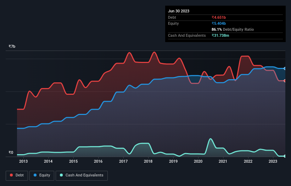Image resolution: width=291 pixels, height=186 pixels.
Task: Select the blue Equity endpoint marker
Action: (x=285, y=69)
